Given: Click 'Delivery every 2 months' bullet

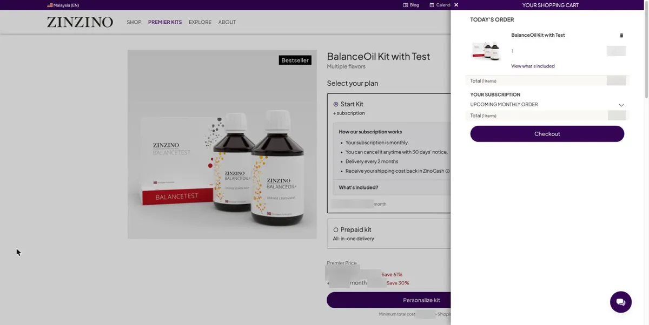Looking at the screenshot, I should (x=372, y=161).
